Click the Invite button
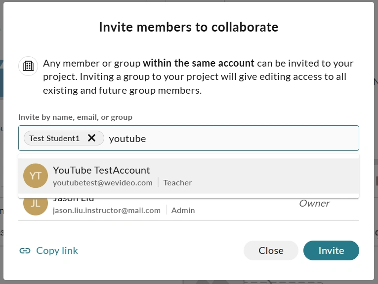This screenshot has width=378, height=284. [x=331, y=250]
